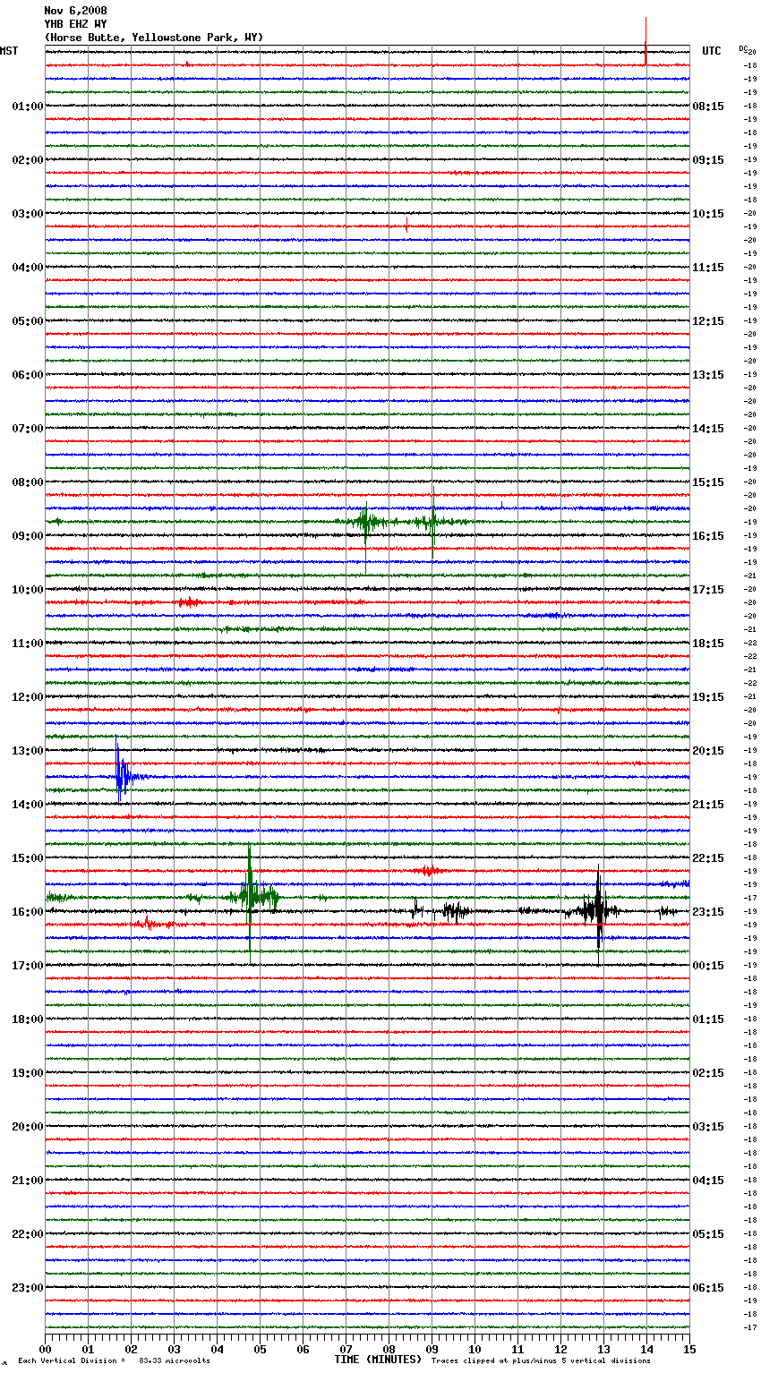Mark the red spike at minute 14 on top trace
Image resolution: width=761 pixels, height=1373 pixels.
click(x=646, y=41)
